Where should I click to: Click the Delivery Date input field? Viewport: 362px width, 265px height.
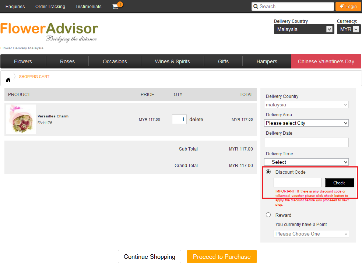pyautogui.click(x=306, y=142)
